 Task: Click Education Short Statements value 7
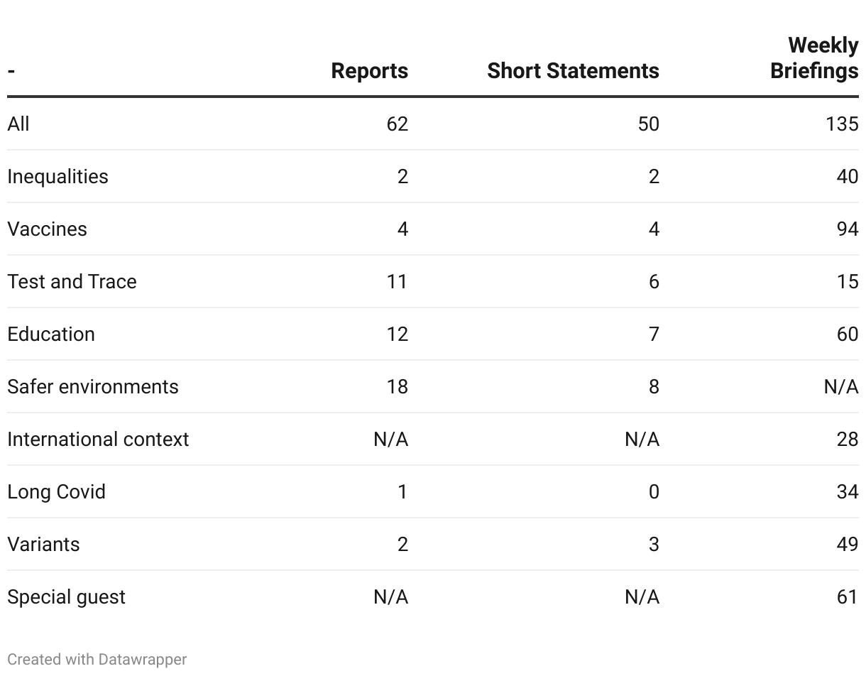tap(654, 334)
